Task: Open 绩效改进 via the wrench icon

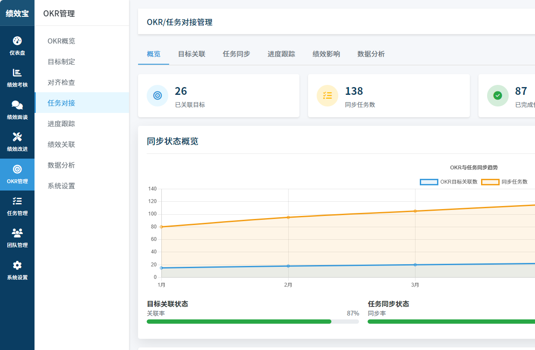Action: coord(17,136)
